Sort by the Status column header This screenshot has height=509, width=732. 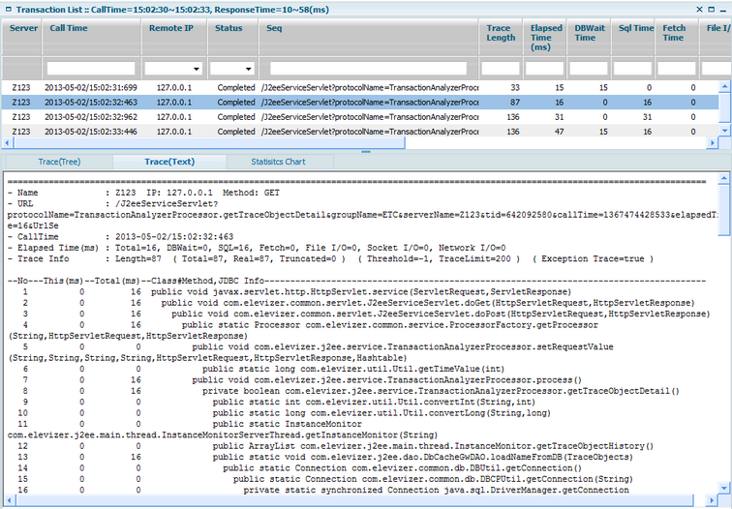tap(232, 38)
